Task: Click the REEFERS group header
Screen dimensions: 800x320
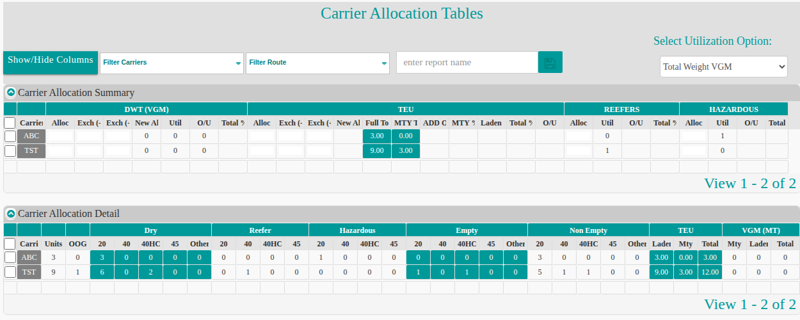Action: click(x=621, y=109)
